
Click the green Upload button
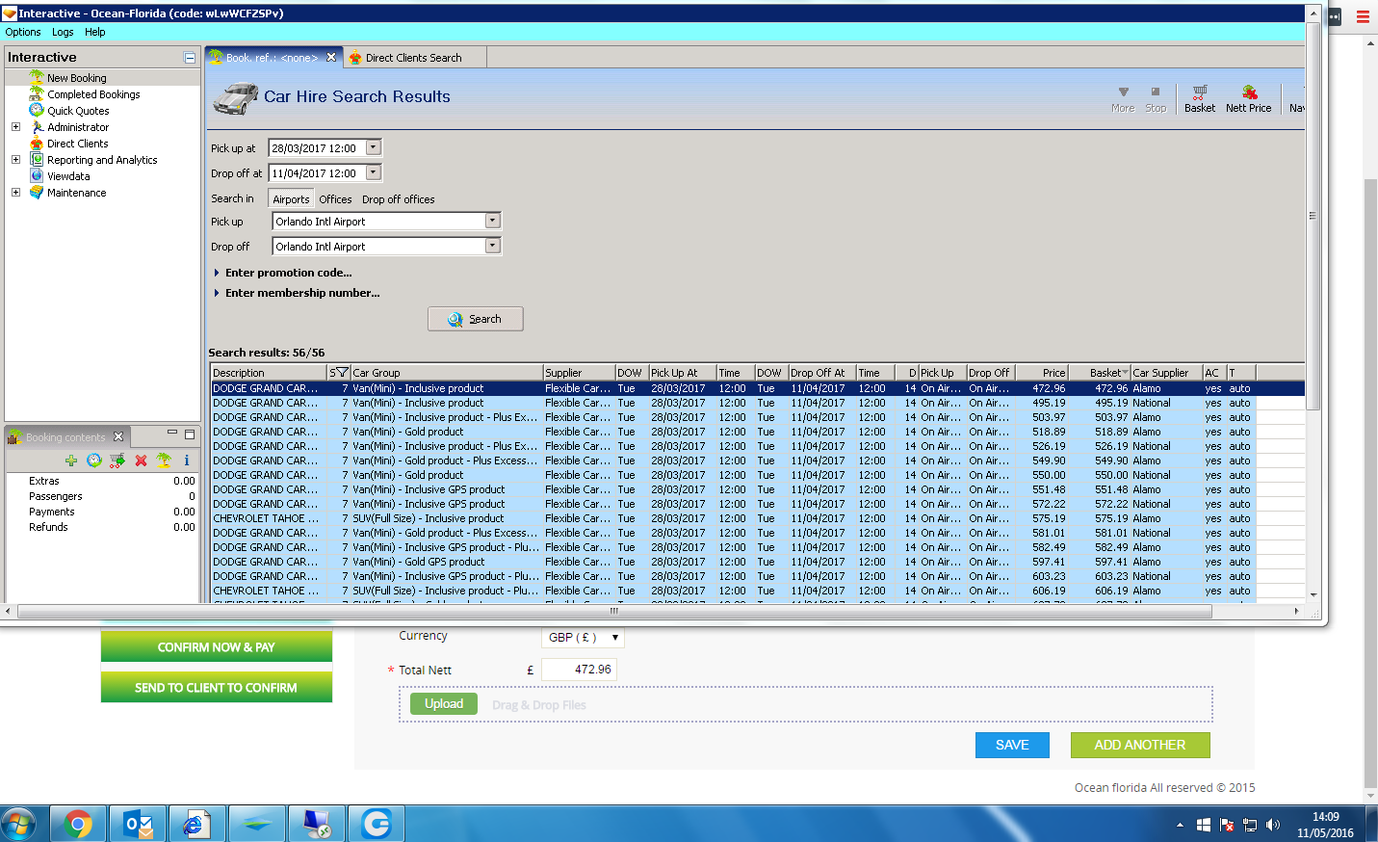point(444,704)
